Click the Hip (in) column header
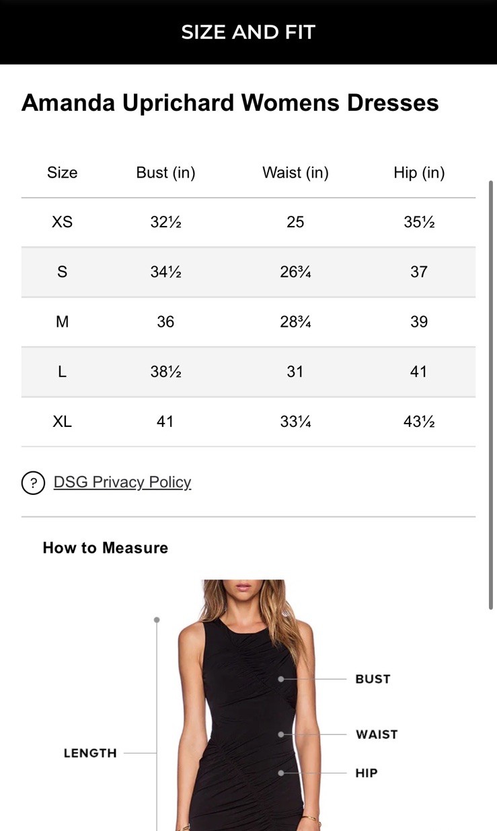The width and height of the screenshot is (497, 831). coord(419,173)
